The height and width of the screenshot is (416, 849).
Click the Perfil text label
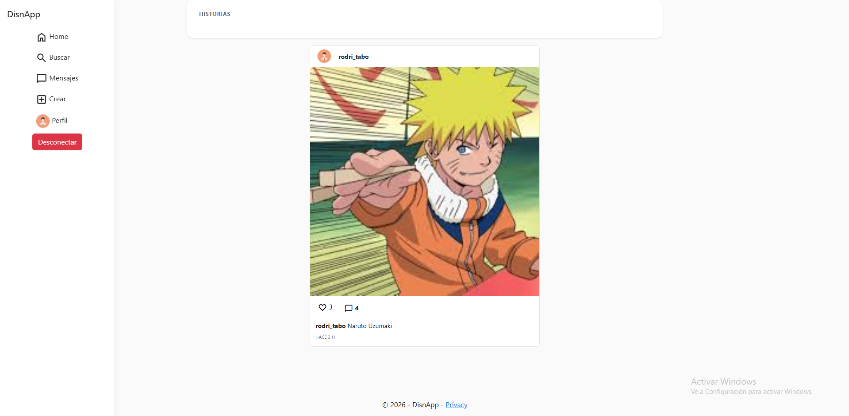(60, 121)
